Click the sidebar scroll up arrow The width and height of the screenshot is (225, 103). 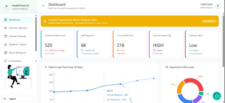tap(36, 16)
